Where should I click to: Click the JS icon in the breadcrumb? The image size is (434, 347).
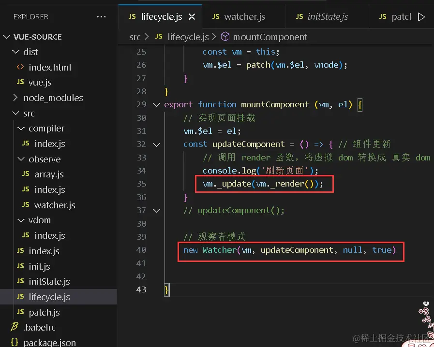[x=159, y=36]
